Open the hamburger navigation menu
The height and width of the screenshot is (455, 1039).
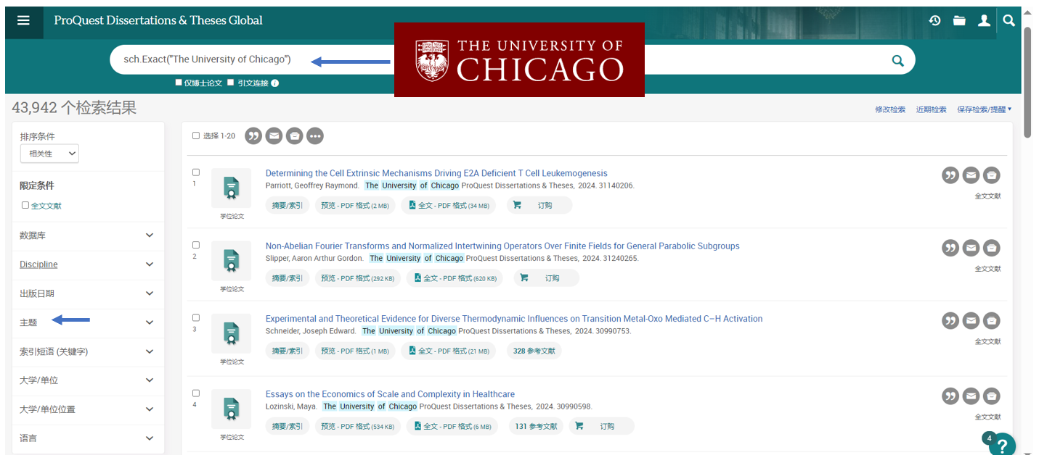23,20
